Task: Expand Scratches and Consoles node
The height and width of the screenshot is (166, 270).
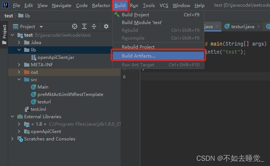Action: pos(12,139)
